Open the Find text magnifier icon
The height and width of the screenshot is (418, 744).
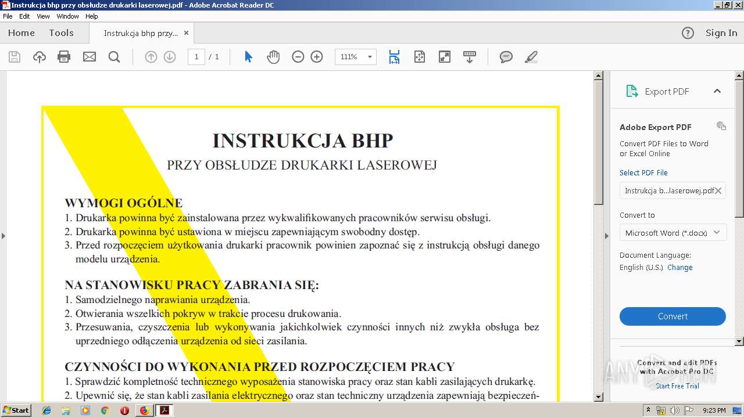click(x=115, y=57)
